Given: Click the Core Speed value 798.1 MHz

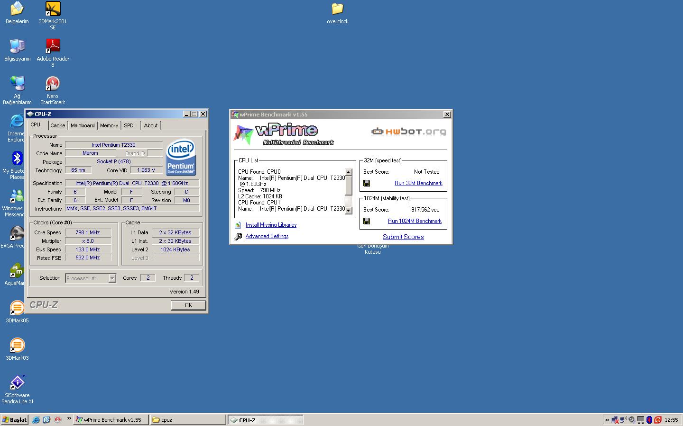Looking at the screenshot, I should tap(88, 232).
